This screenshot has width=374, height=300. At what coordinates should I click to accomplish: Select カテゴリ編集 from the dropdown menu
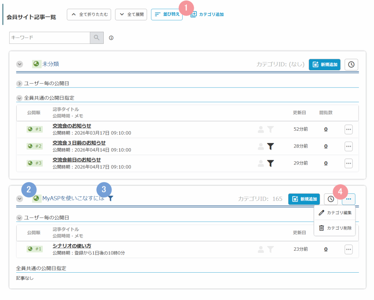point(335,213)
